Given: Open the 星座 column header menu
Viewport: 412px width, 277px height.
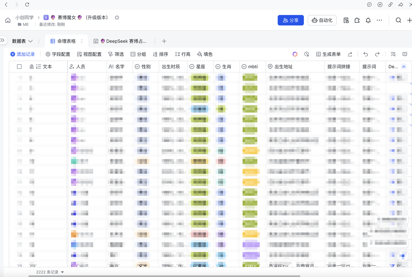Looking at the screenshot, I should [x=201, y=67].
